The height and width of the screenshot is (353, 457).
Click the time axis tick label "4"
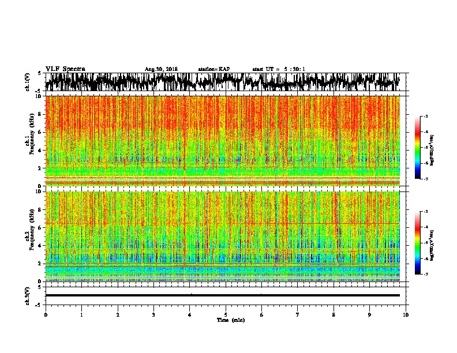click(x=190, y=315)
